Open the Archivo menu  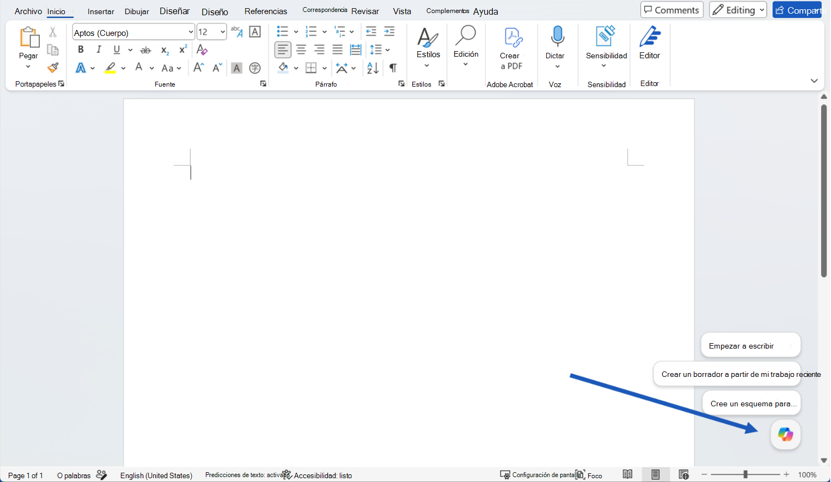[28, 11]
